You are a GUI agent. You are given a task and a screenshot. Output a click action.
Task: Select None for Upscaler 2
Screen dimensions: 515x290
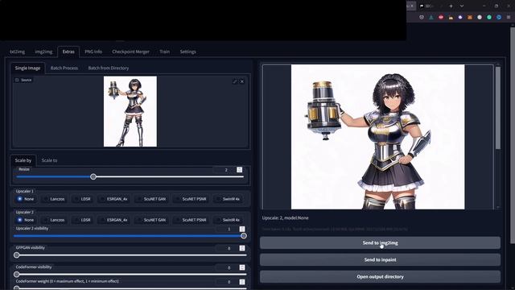click(26, 220)
